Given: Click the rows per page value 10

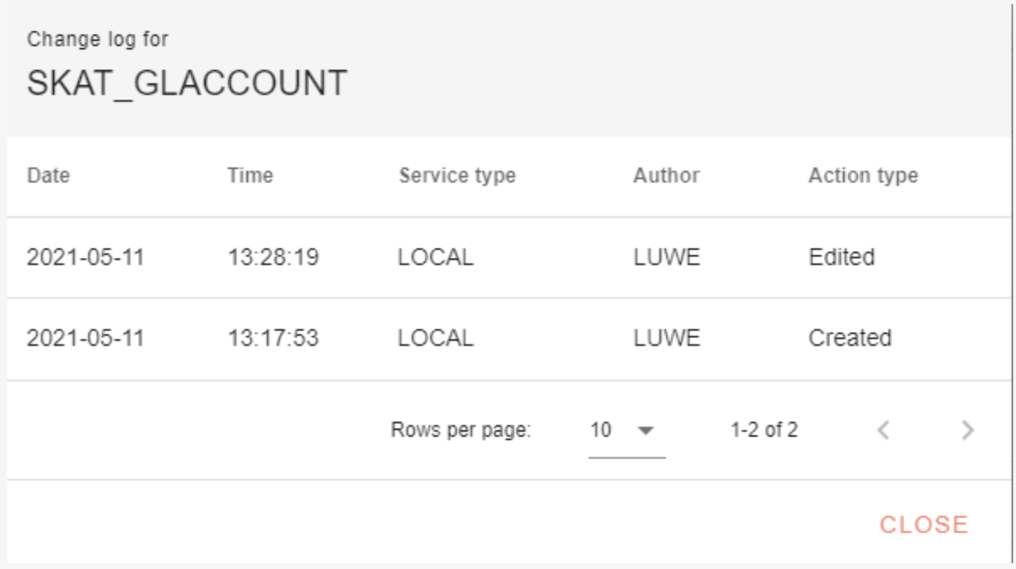Looking at the screenshot, I should click(600, 430).
